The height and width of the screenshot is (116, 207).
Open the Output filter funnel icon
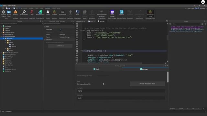pyautogui.click(x=170, y=24)
